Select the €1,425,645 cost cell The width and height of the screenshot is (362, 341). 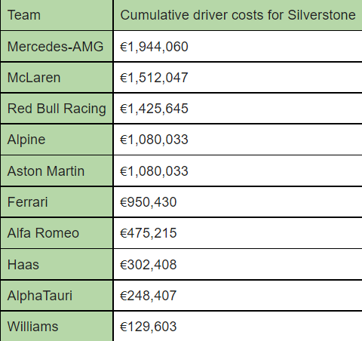point(238,109)
